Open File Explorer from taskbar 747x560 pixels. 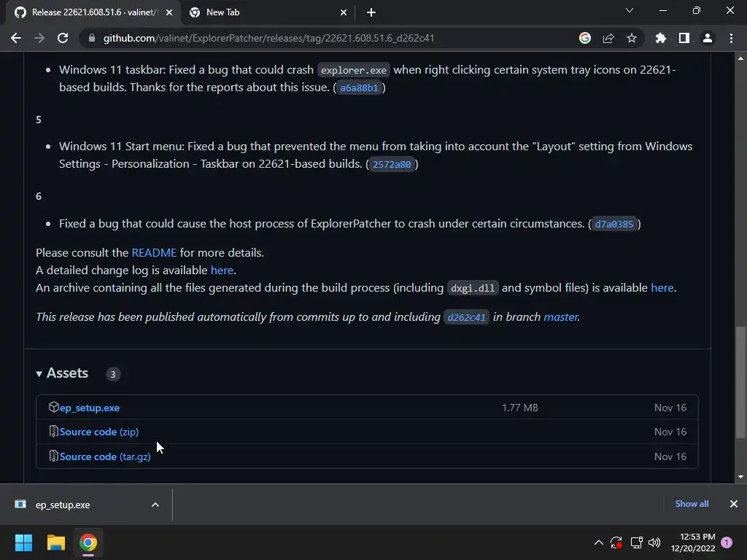tap(55, 542)
